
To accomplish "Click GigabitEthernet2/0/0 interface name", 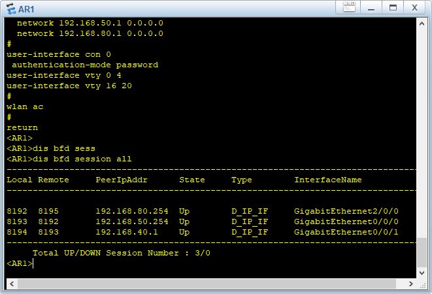I will [x=346, y=211].
